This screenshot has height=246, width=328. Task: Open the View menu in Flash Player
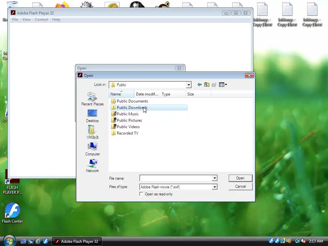[26, 20]
